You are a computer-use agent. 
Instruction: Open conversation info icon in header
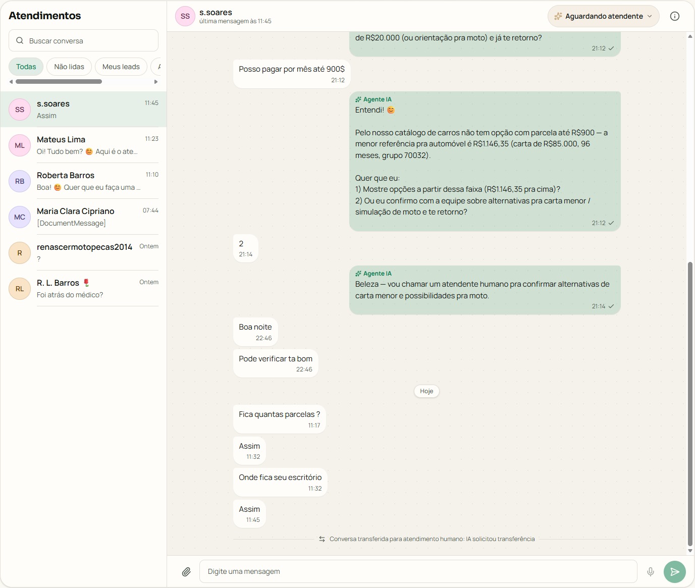coord(675,16)
